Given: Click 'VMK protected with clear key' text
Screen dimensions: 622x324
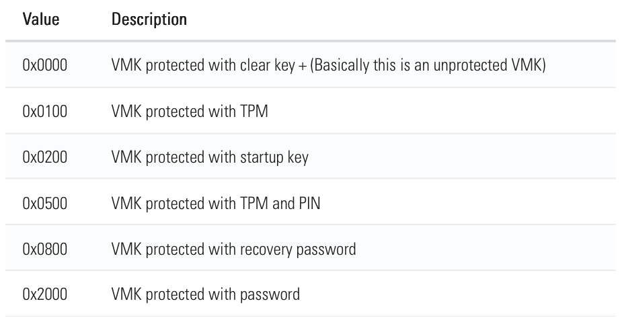Looking at the screenshot, I should pos(203,65).
